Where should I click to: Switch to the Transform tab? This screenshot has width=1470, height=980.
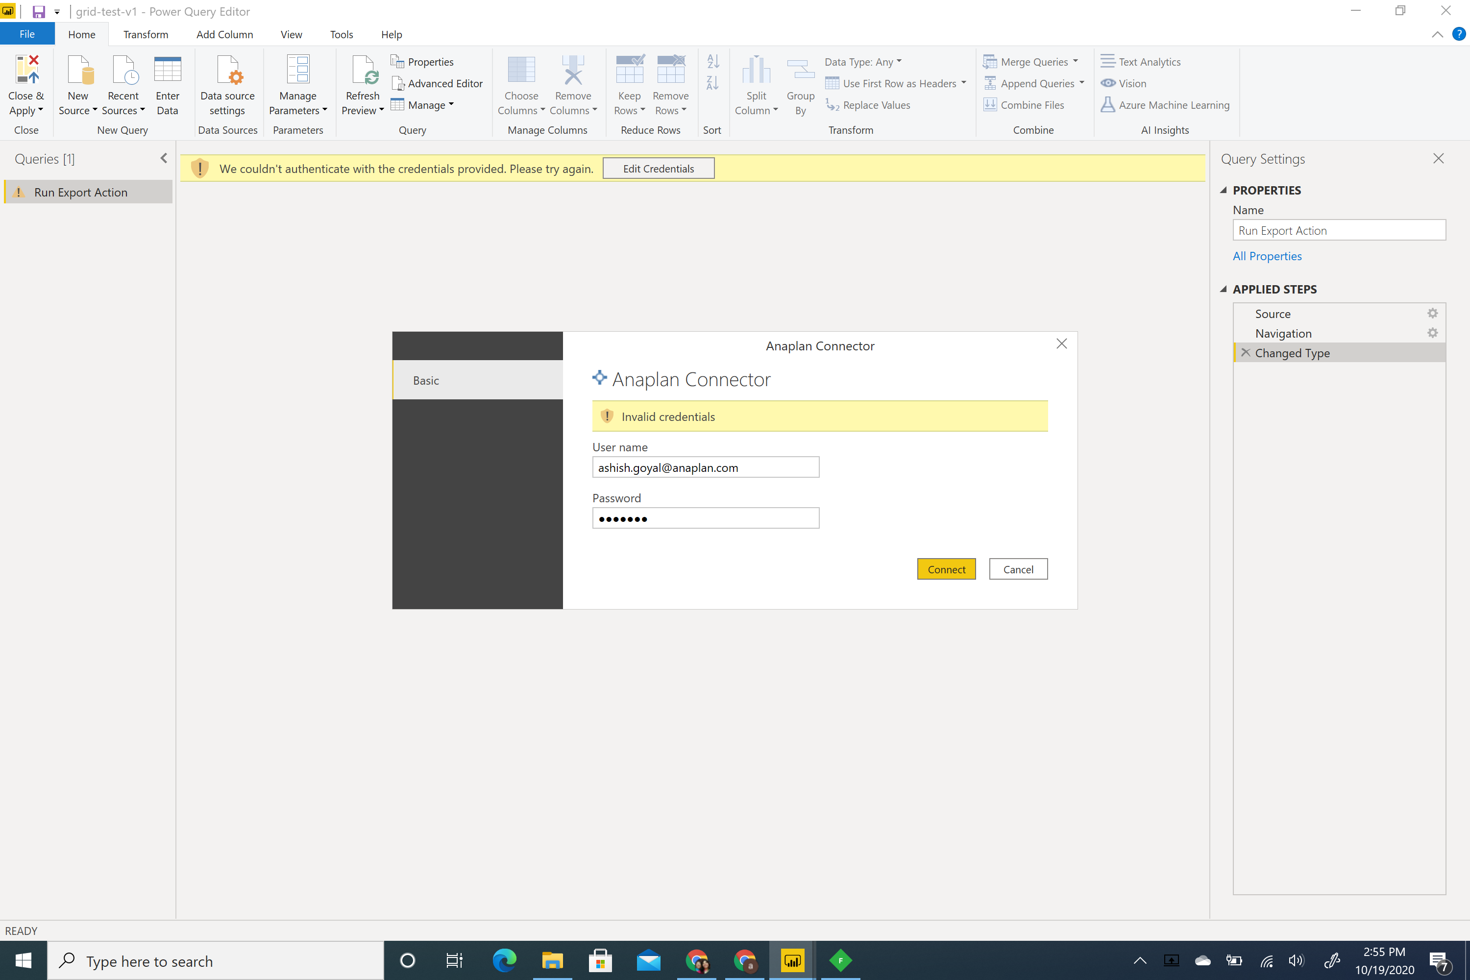click(x=146, y=34)
